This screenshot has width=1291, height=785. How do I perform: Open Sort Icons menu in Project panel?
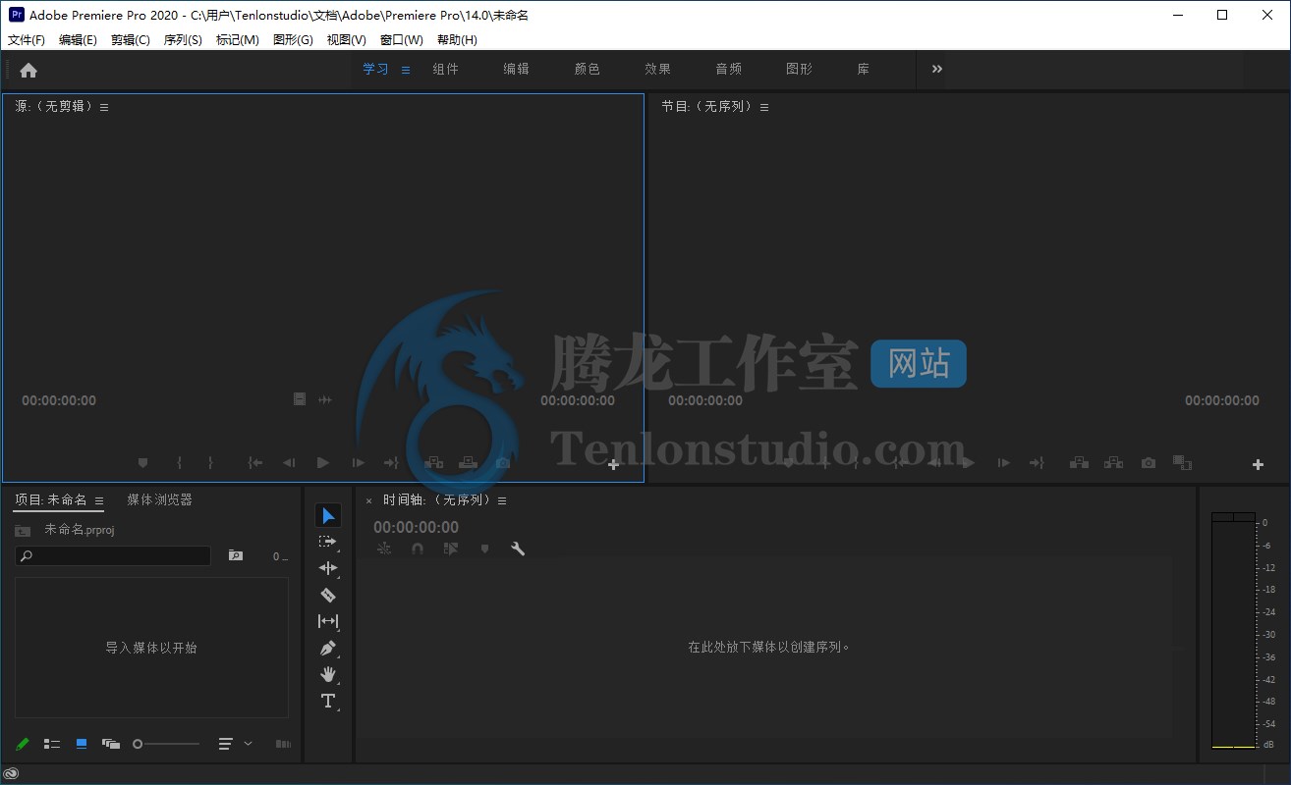226,744
